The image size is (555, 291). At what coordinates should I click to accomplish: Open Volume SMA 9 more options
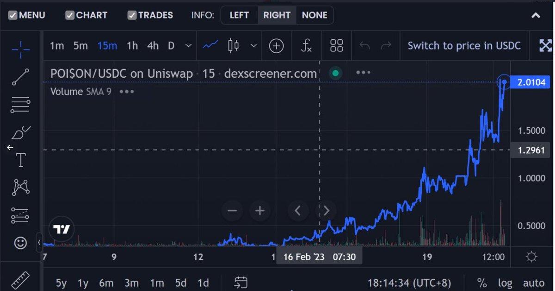pyautogui.click(x=127, y=92)
